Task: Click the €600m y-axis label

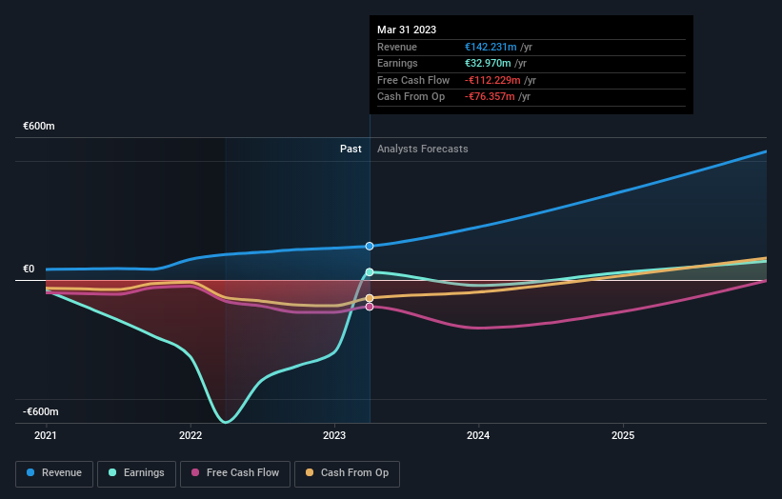Action: click(39, 126)
